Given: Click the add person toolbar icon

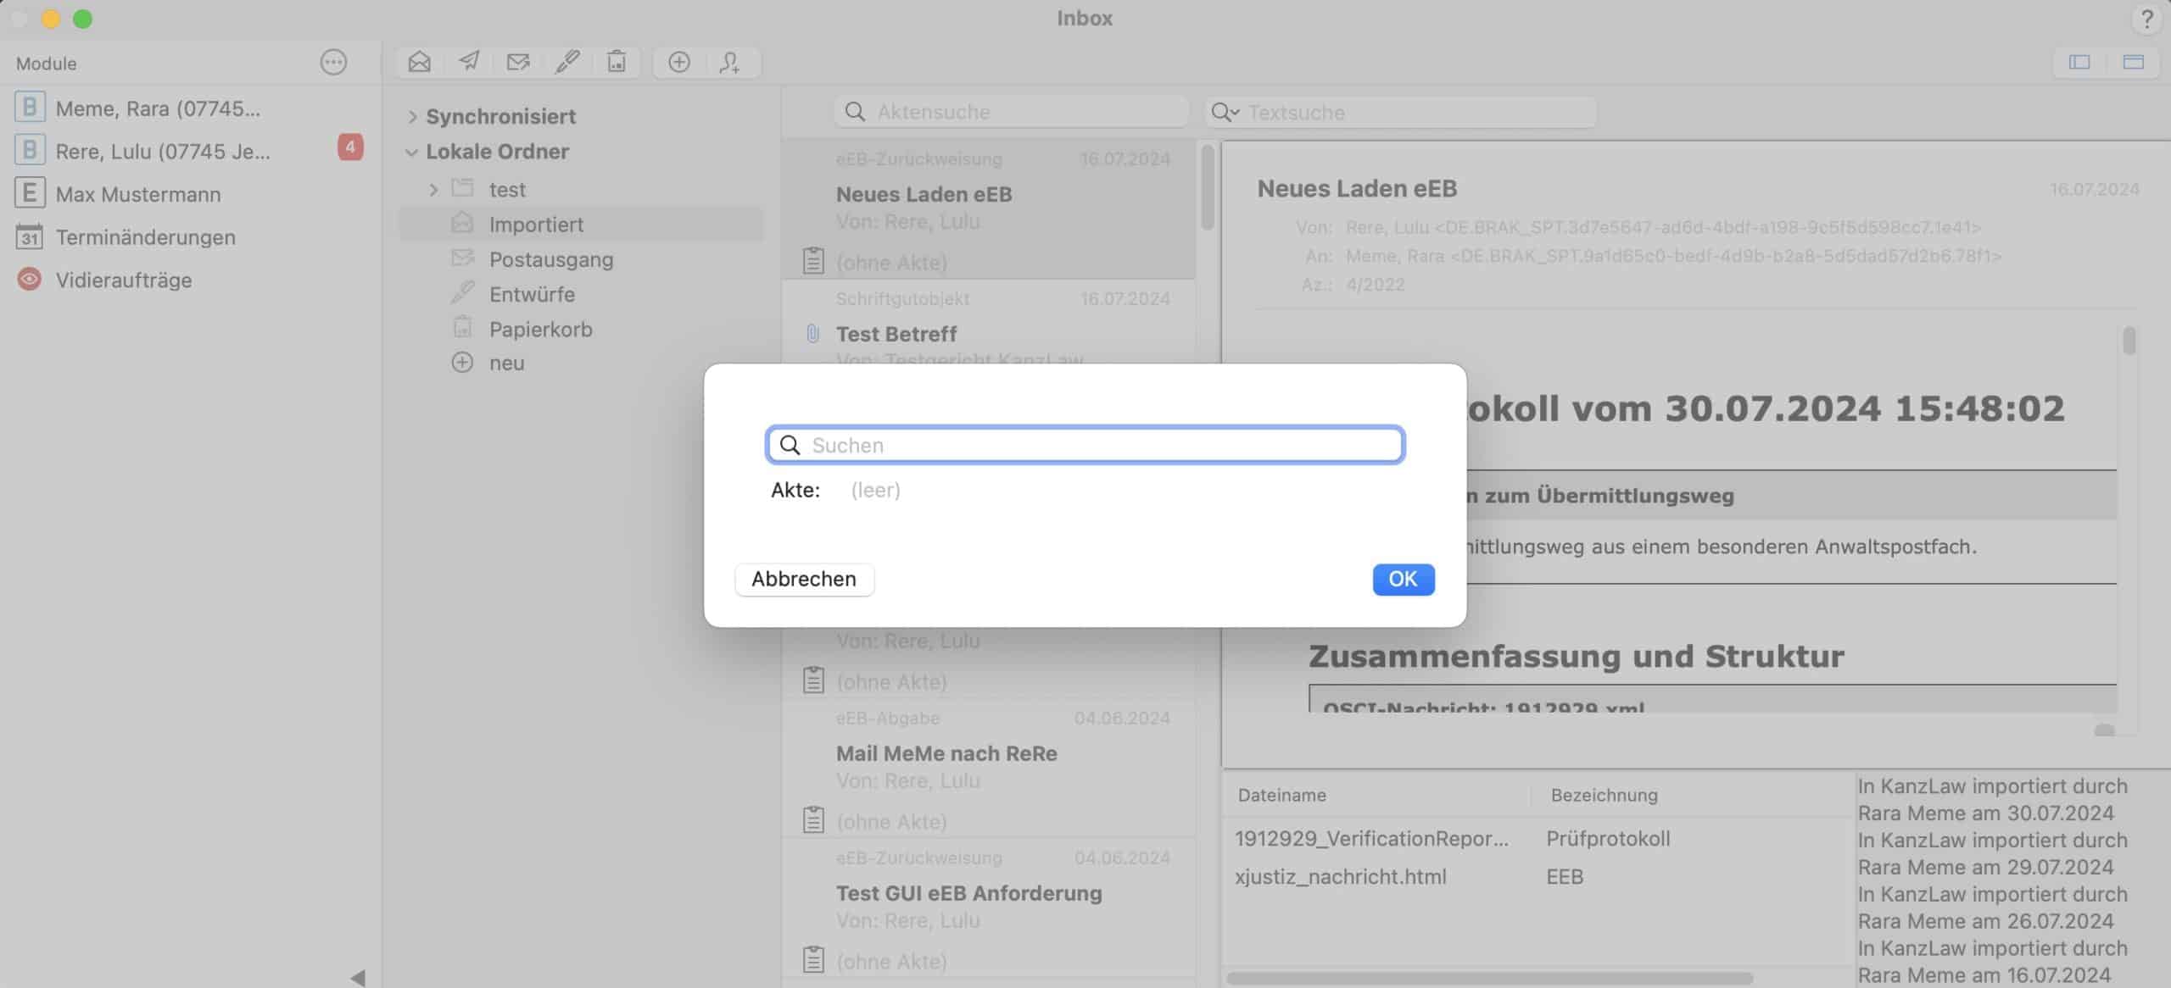Looking at the screenshot, I should (x=729, y=62).
